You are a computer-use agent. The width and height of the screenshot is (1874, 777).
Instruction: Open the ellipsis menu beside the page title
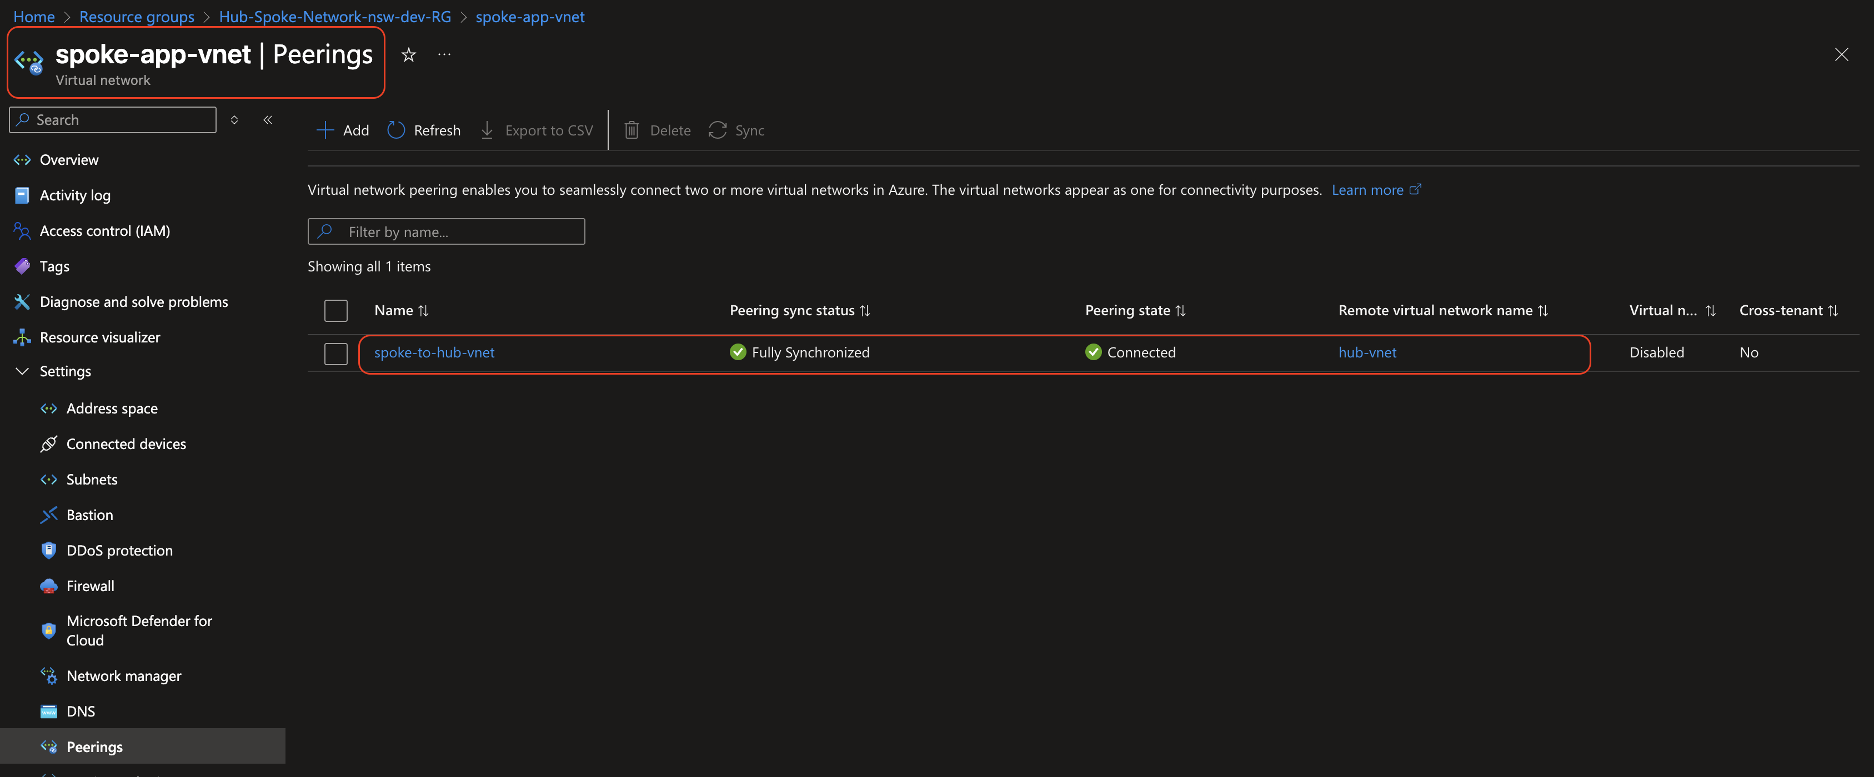[444, 54]
